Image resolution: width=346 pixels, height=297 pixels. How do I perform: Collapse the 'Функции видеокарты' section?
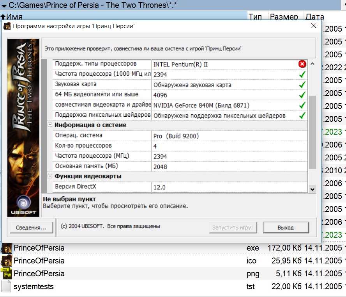pyautogui.click(x=50, y=176)
